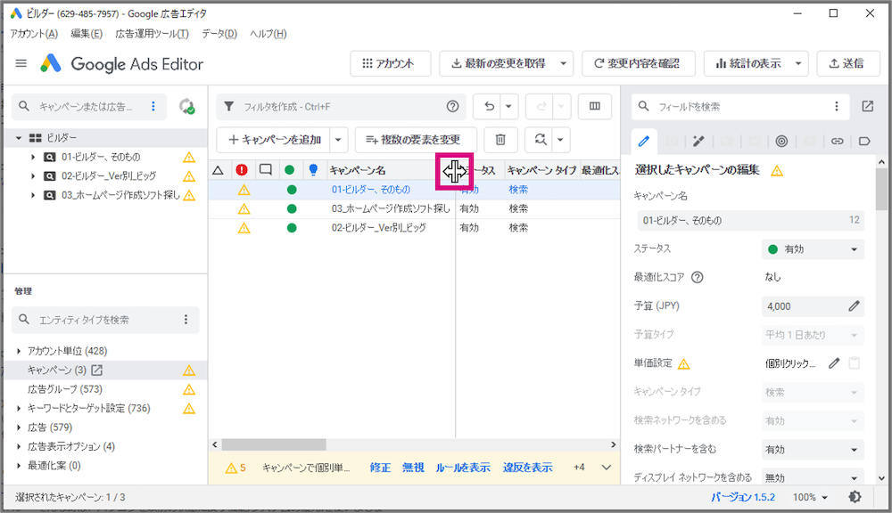Screen dimensions: 892x513
Task: Open the ヘルプ(H) menu
Action: pos(268,34)
